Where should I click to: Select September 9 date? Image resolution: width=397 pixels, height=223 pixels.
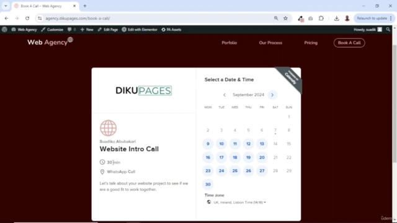click(208, 144)
